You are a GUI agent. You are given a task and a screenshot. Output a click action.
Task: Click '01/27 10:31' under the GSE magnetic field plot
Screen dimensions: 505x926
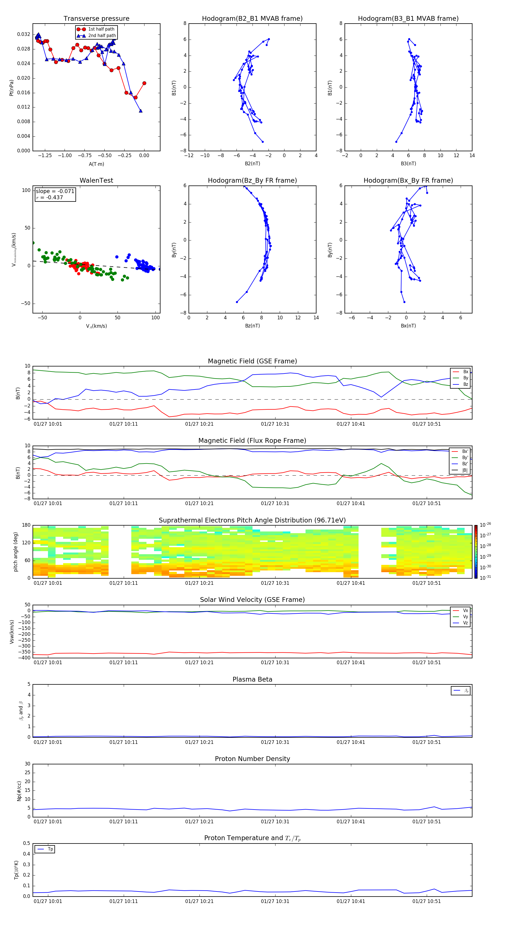275,424
